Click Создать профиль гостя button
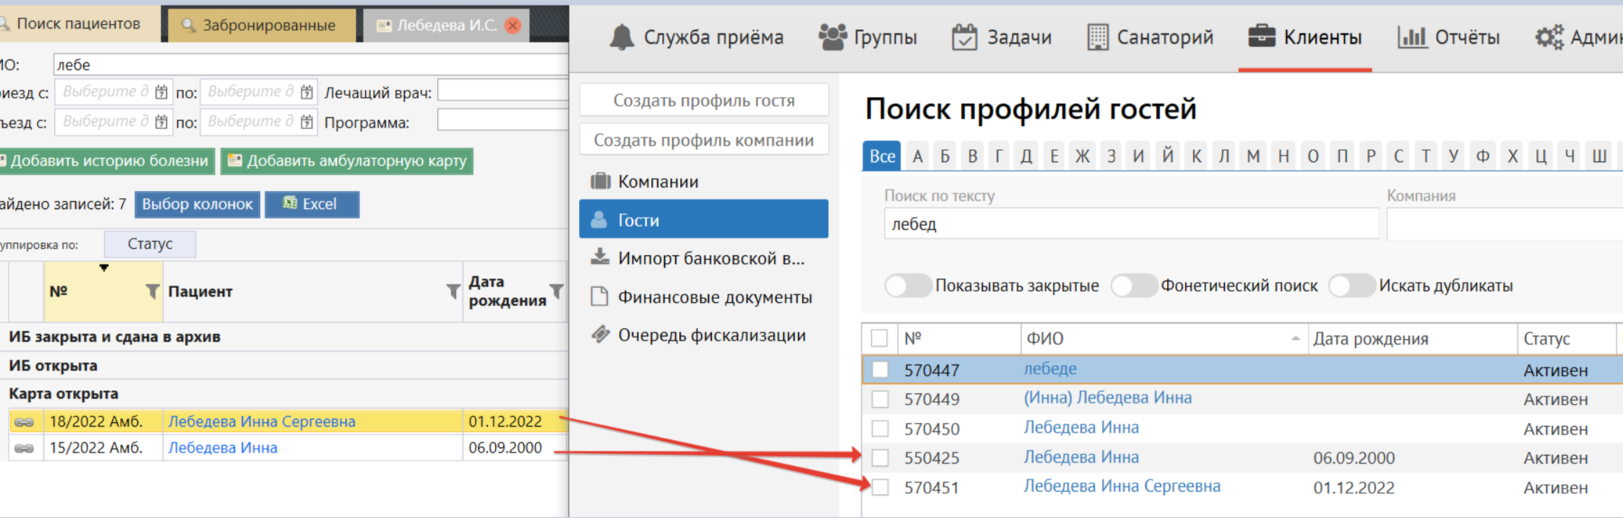This screenshot has height=518, width=1623. click(703, 100)
